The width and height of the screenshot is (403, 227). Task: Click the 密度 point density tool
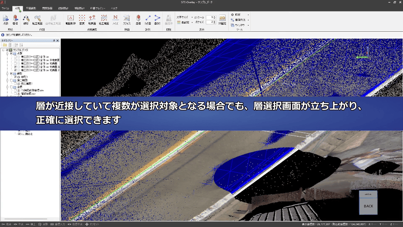[82, 20]
